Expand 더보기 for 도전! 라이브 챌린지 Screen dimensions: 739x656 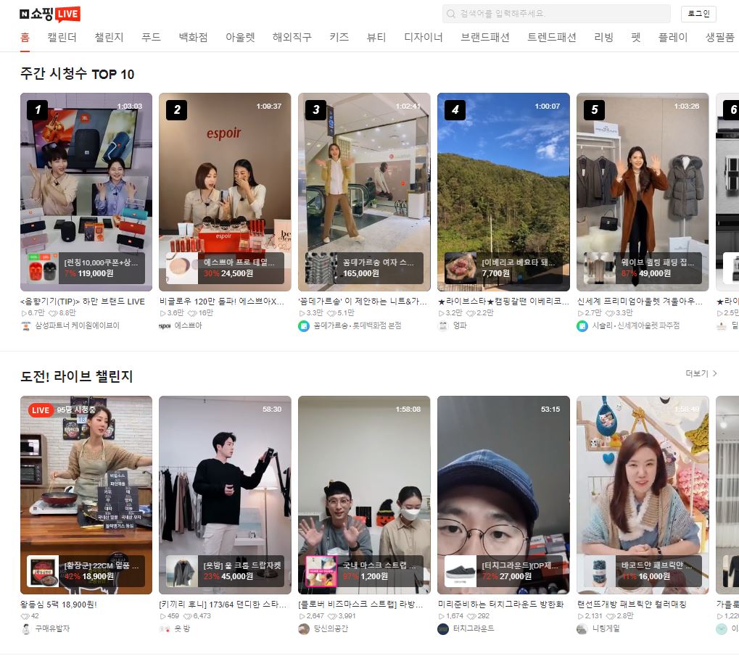pos(701,373)
